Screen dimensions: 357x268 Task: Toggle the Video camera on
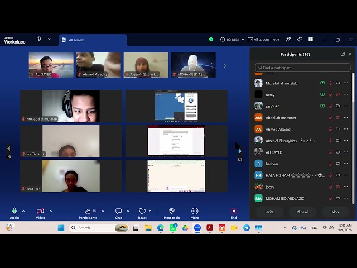40,211
